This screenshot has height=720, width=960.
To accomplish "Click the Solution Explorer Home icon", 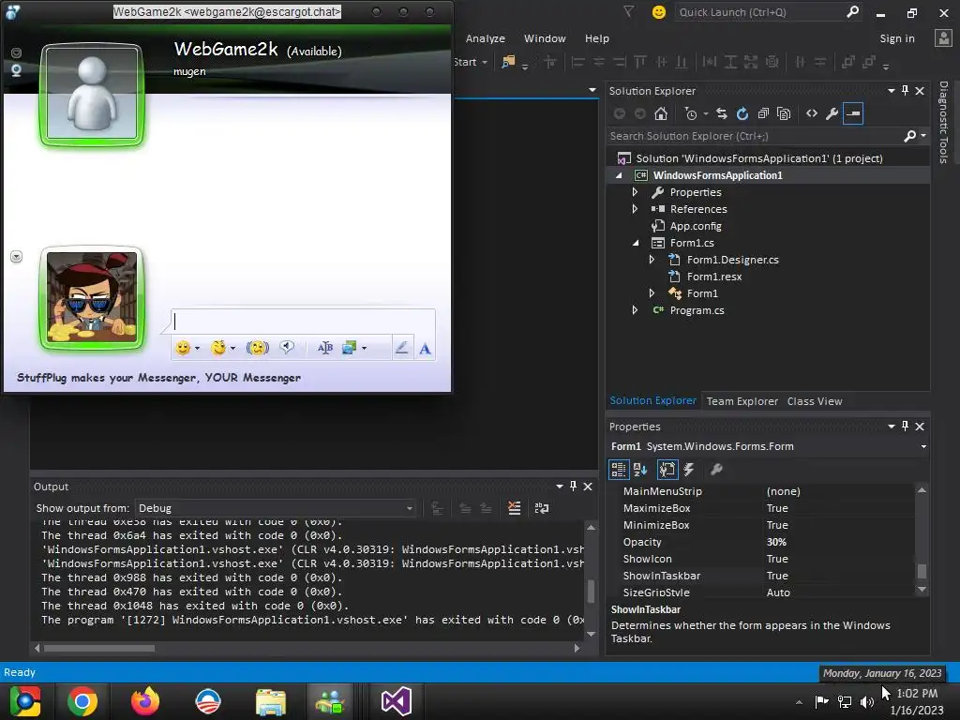I will (661, 113).
